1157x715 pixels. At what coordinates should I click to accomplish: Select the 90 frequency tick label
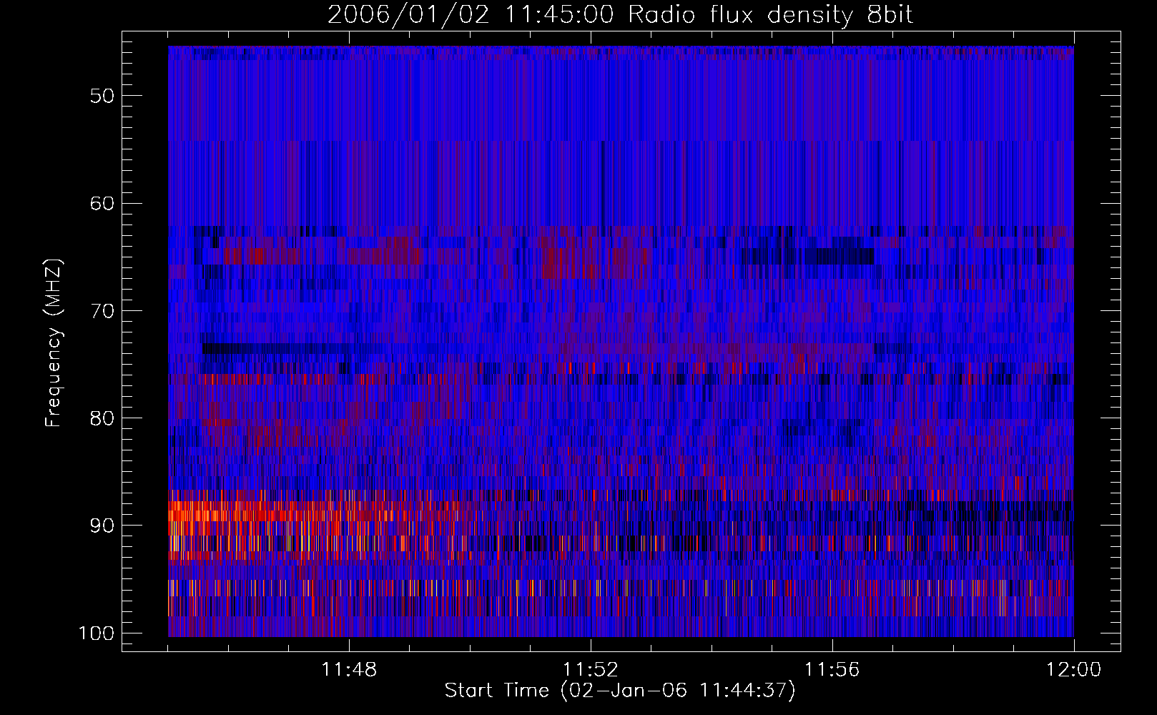coord(102,526)
